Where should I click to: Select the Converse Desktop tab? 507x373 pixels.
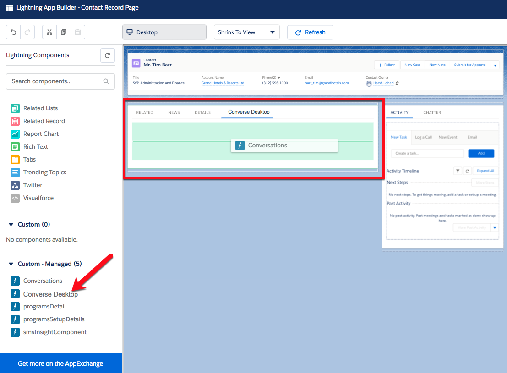pyautogui.click(x=249, y=112)
